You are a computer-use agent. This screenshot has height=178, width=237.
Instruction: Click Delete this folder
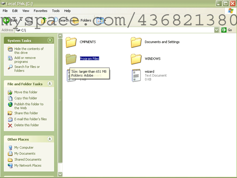tap(26, 125)
